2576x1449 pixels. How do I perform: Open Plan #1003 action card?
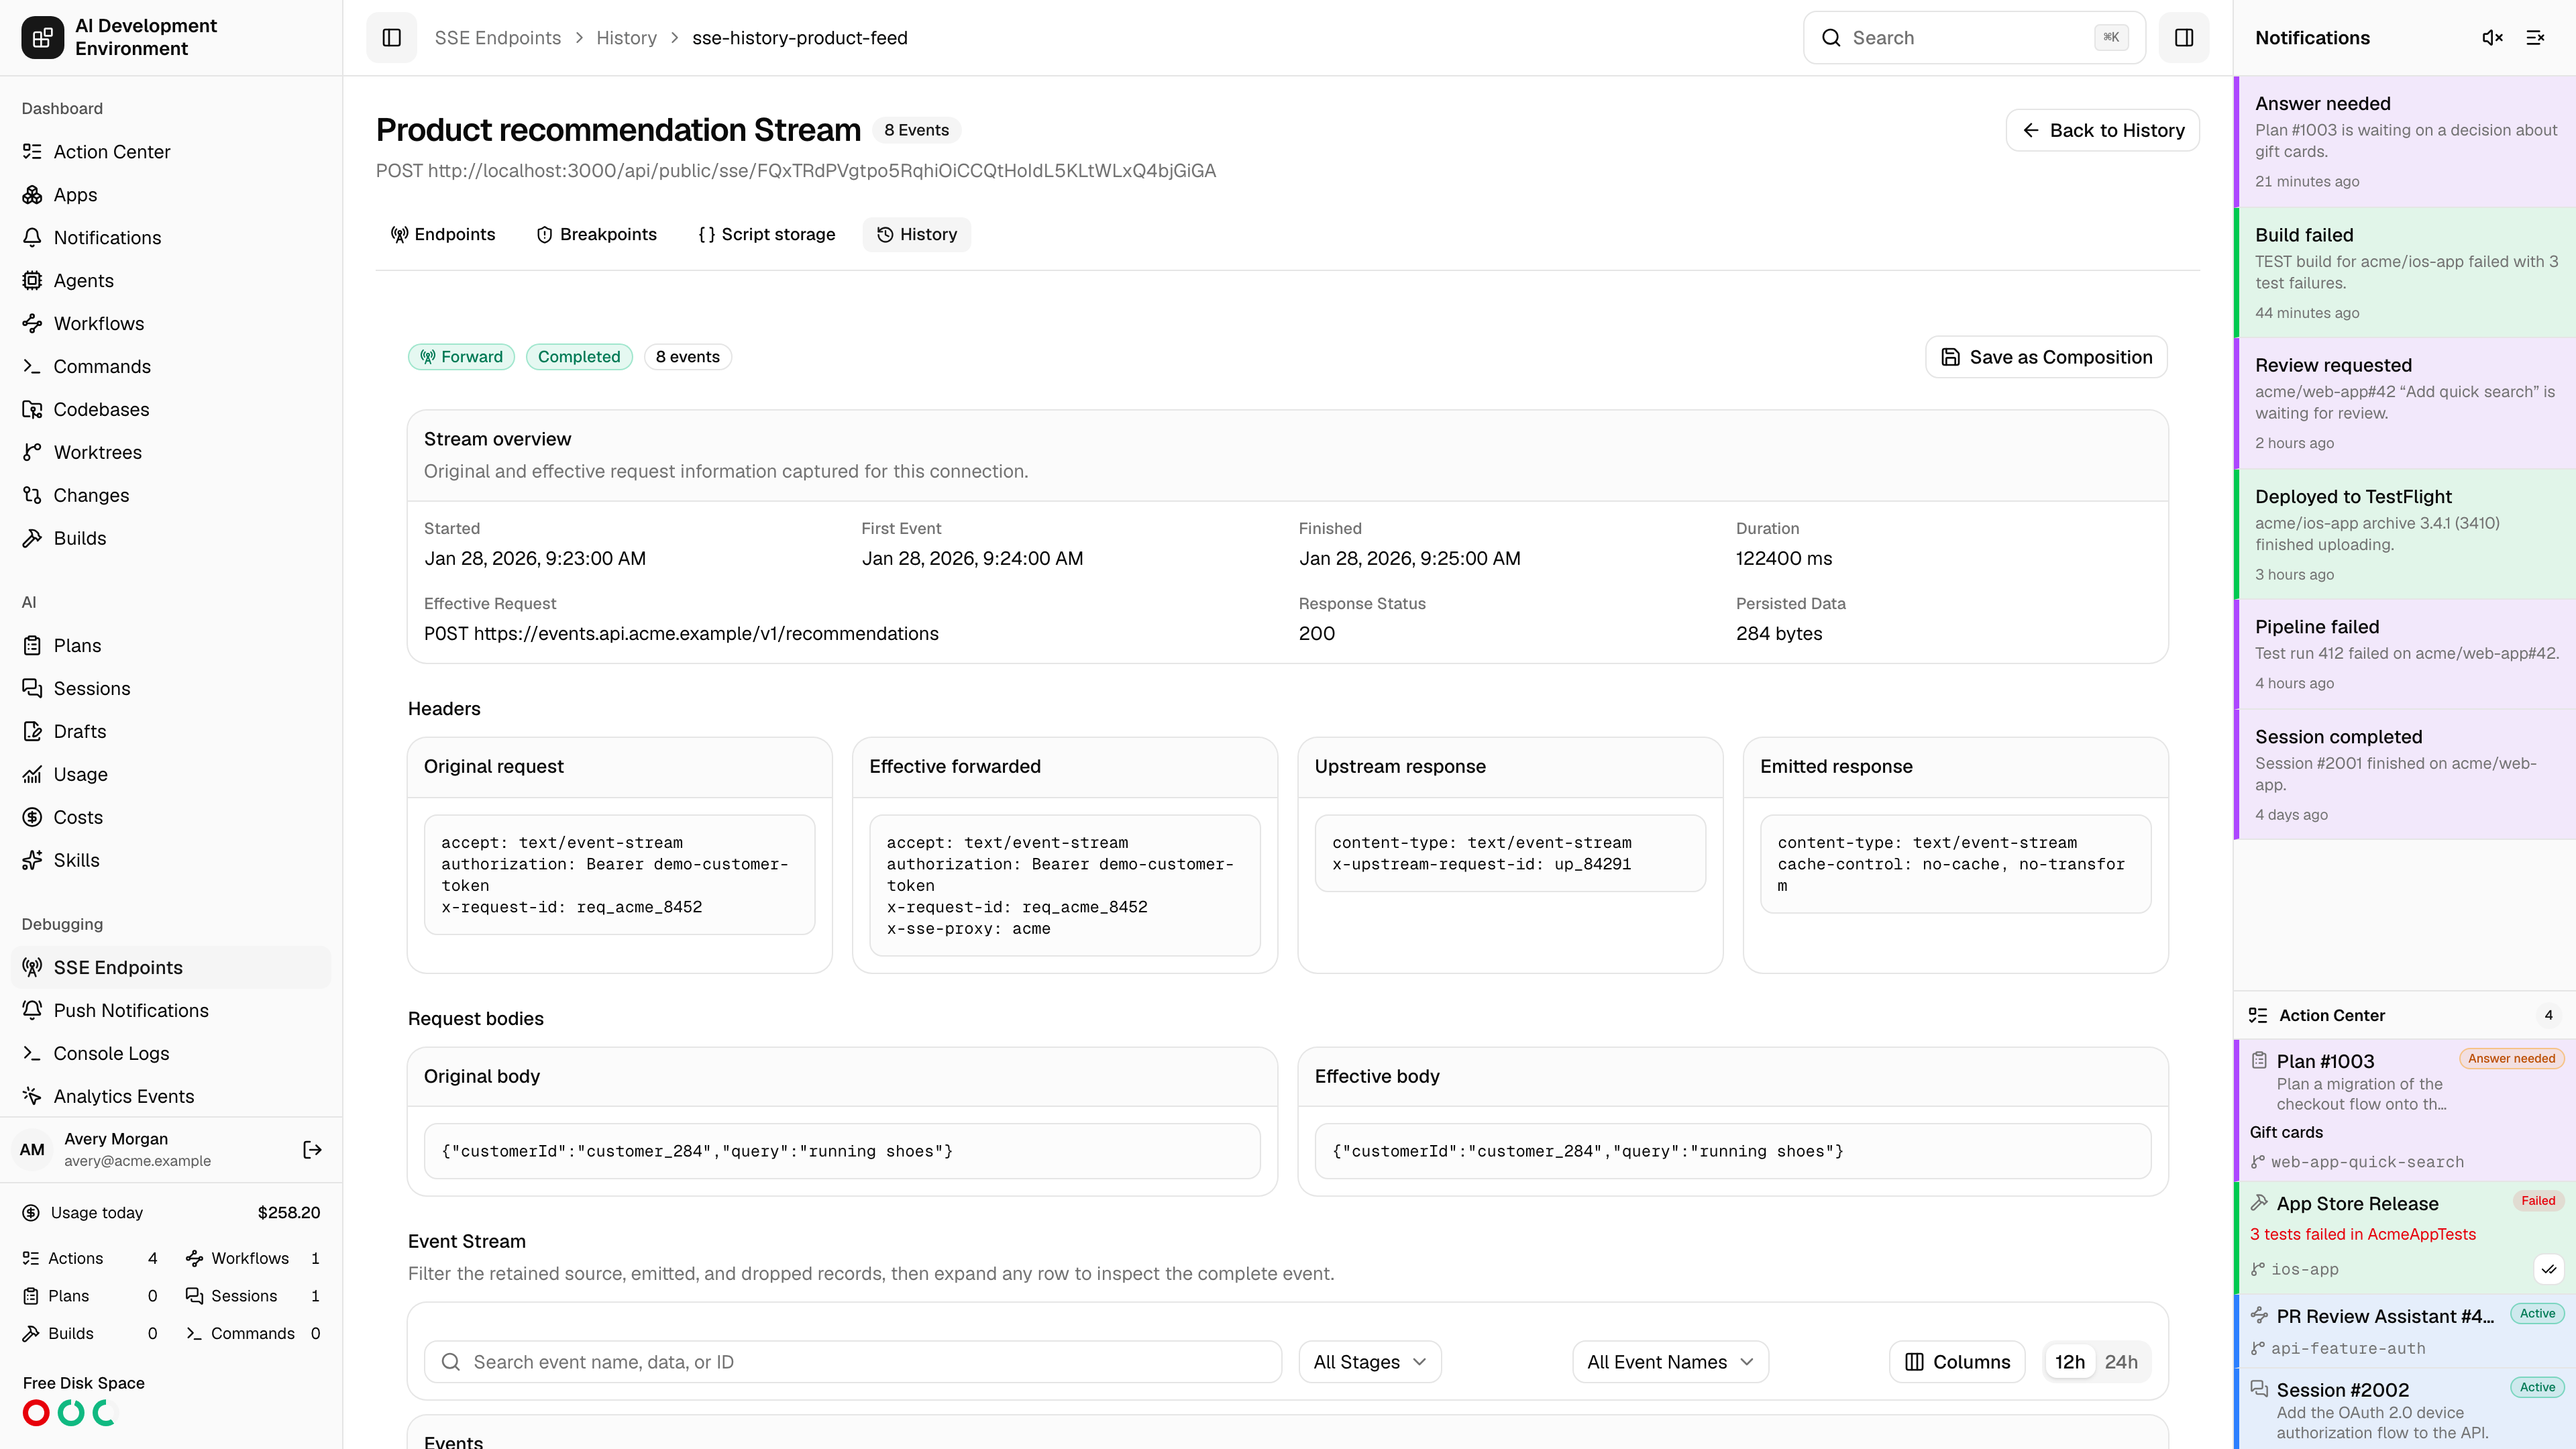click(x=2405, y=1110)
